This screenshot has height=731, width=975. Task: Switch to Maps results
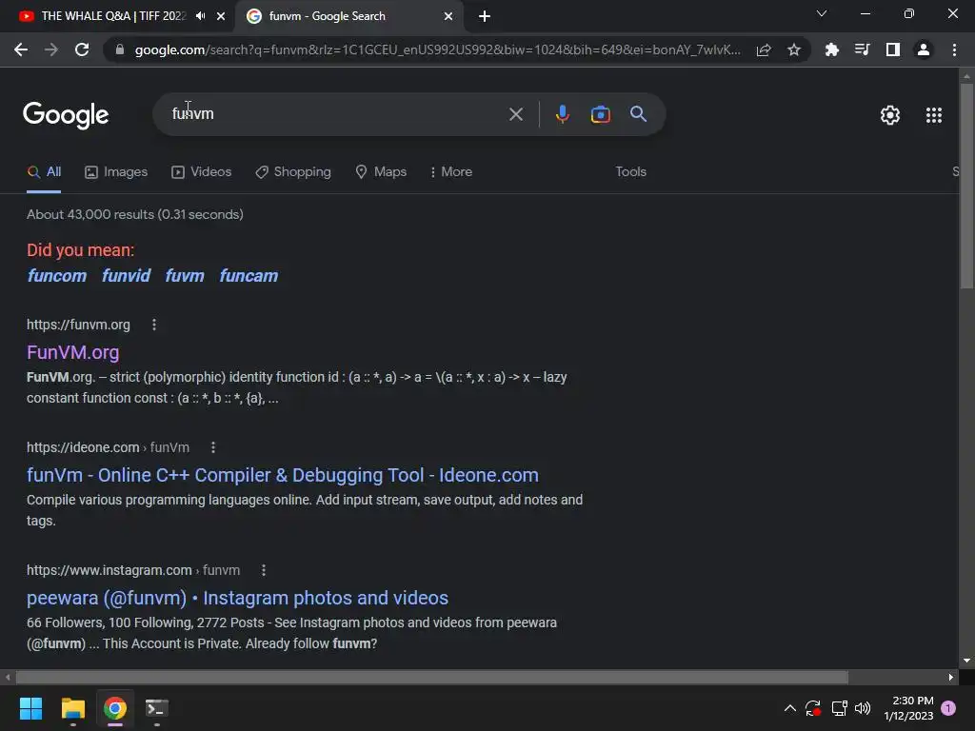tap(381, 171)
